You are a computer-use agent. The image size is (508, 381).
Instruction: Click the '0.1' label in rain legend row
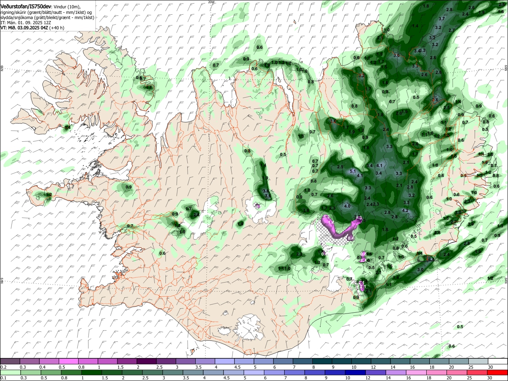pos(3,378)
